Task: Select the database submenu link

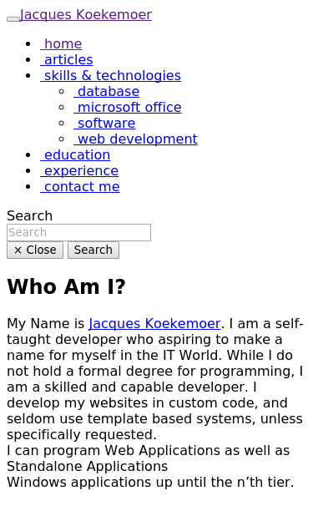Action: click(107, 91)
